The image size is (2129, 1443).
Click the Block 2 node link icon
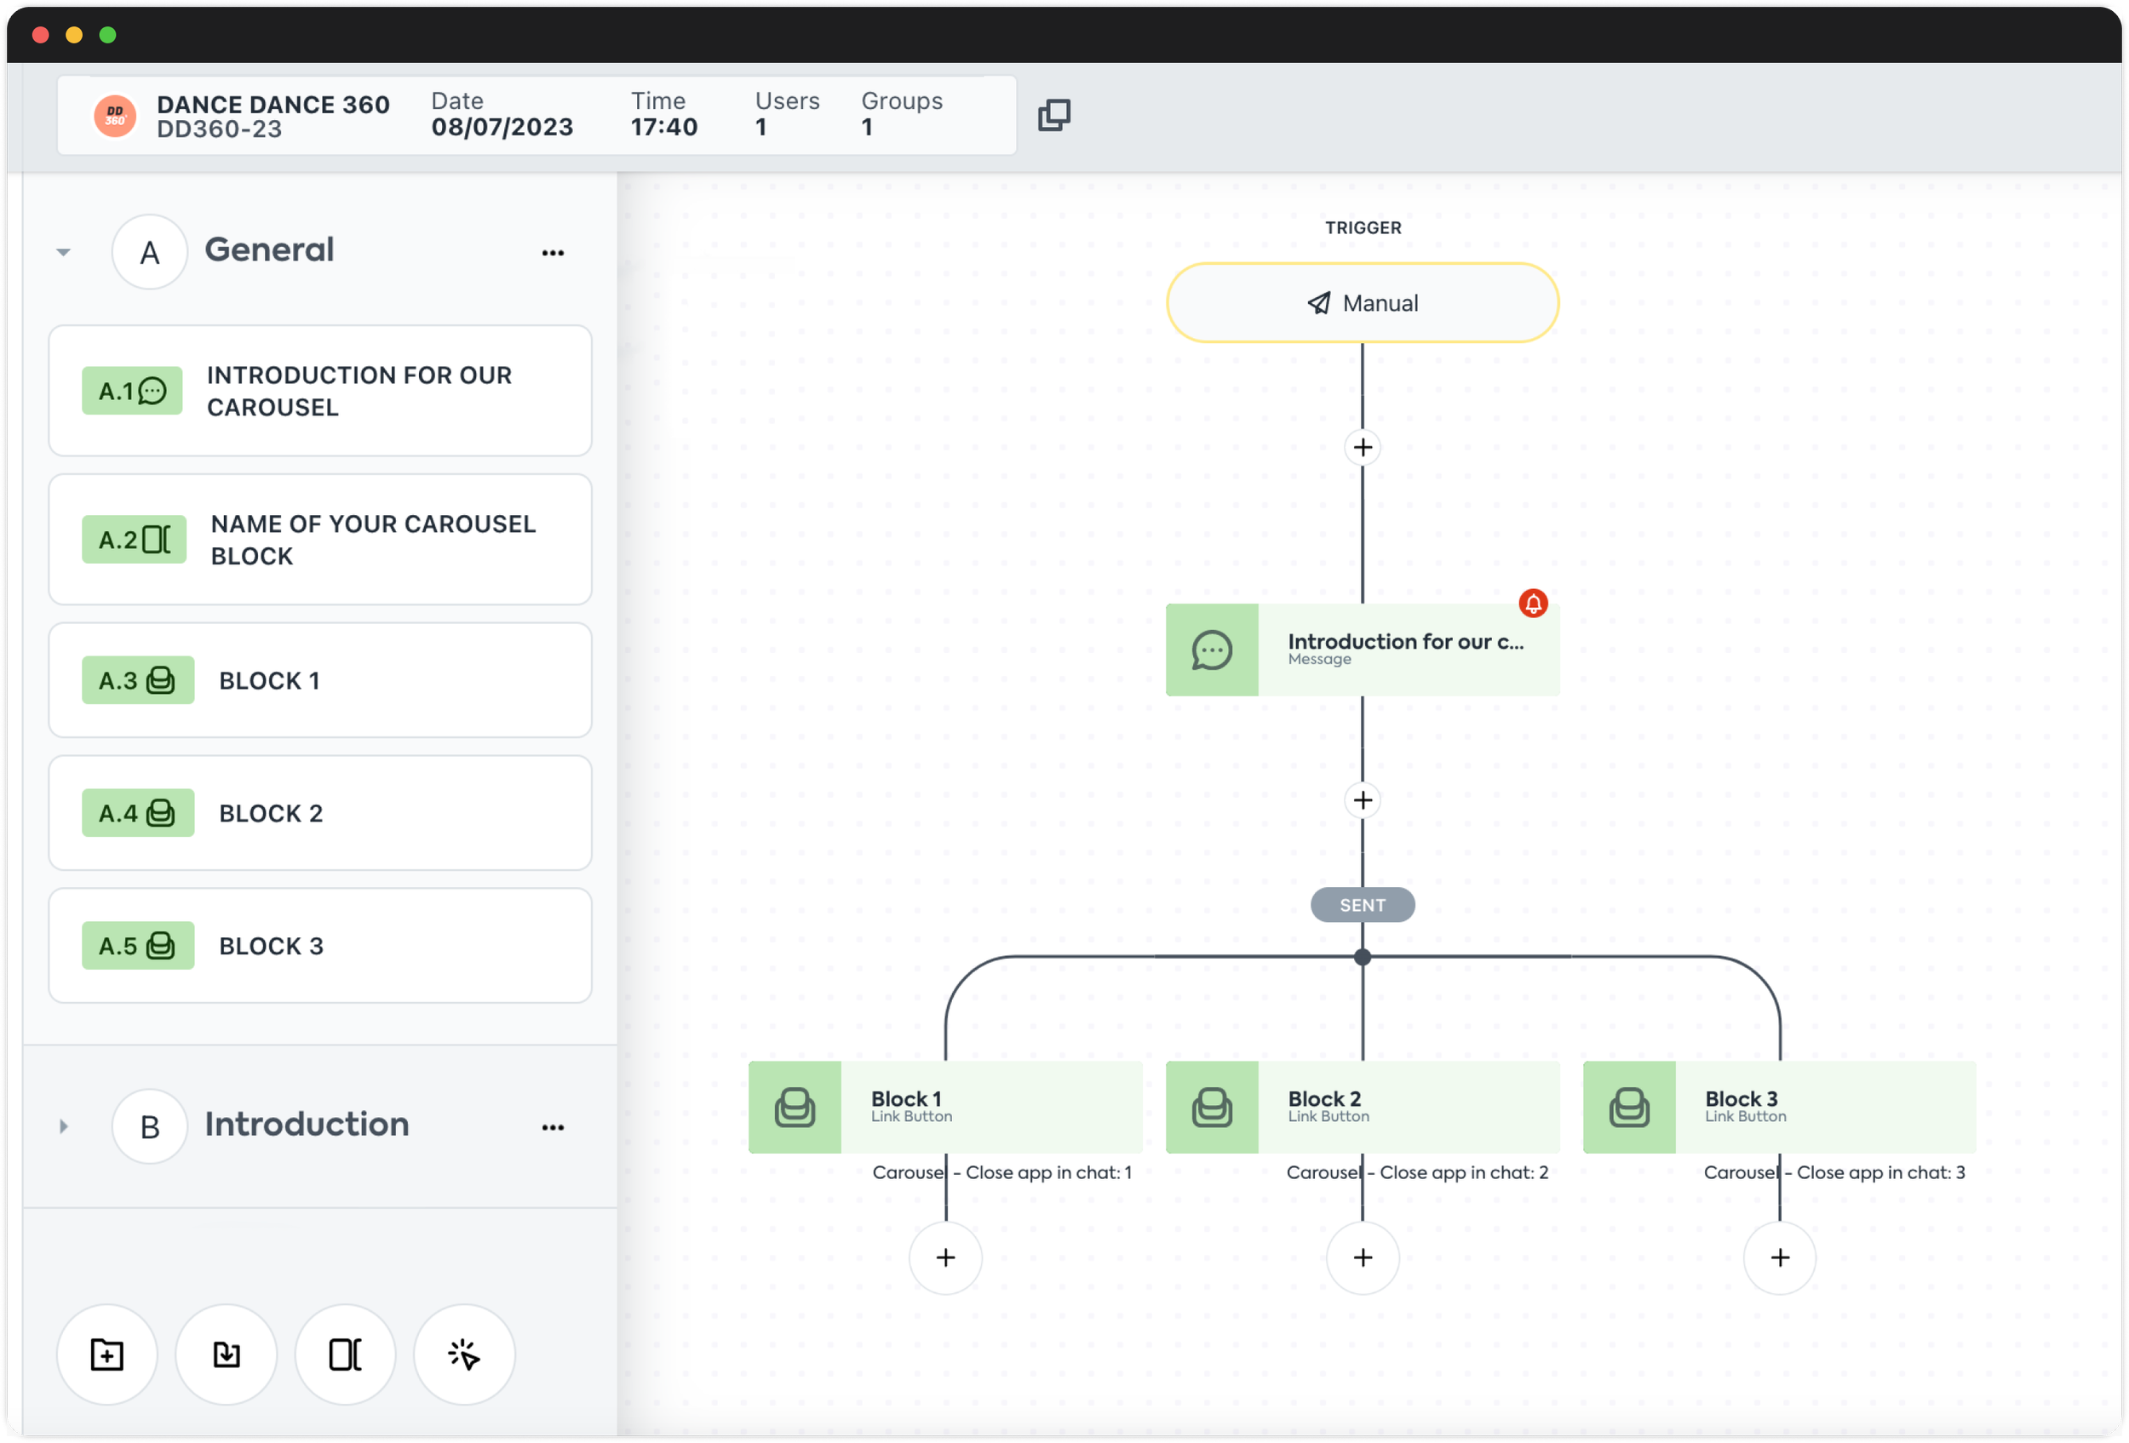[x=1212, y=1108]
